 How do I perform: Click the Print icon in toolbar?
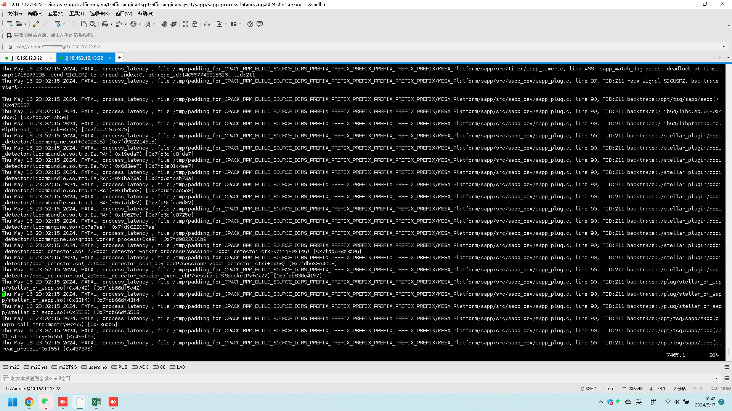pyautogui.click(x=105, y=24)
